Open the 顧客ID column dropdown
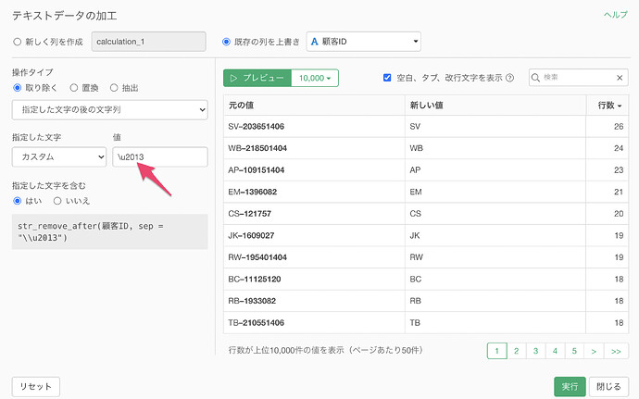The height and width of the screenshot is (399, 639). click(364, 42)
